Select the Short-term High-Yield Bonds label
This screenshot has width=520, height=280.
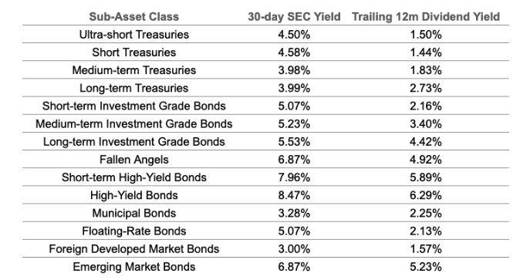(134, 177)
